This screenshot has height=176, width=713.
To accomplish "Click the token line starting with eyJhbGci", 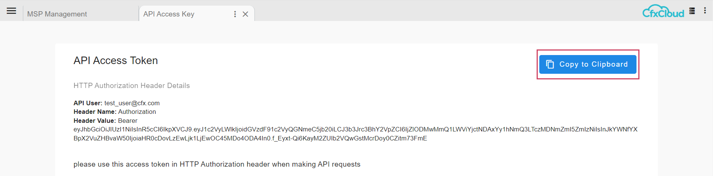I will click(355, 129).
